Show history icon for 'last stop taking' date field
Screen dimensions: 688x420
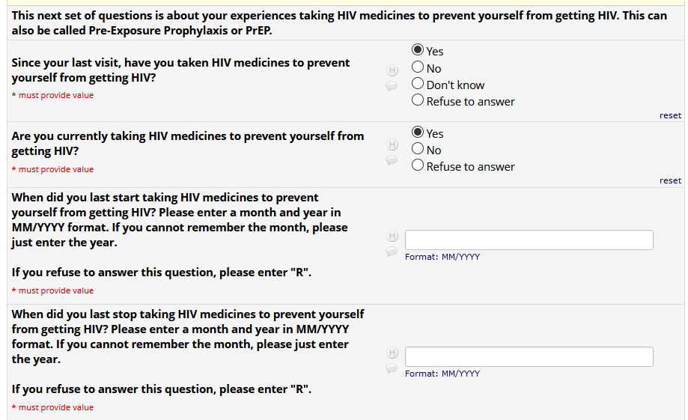pos(392,353)
